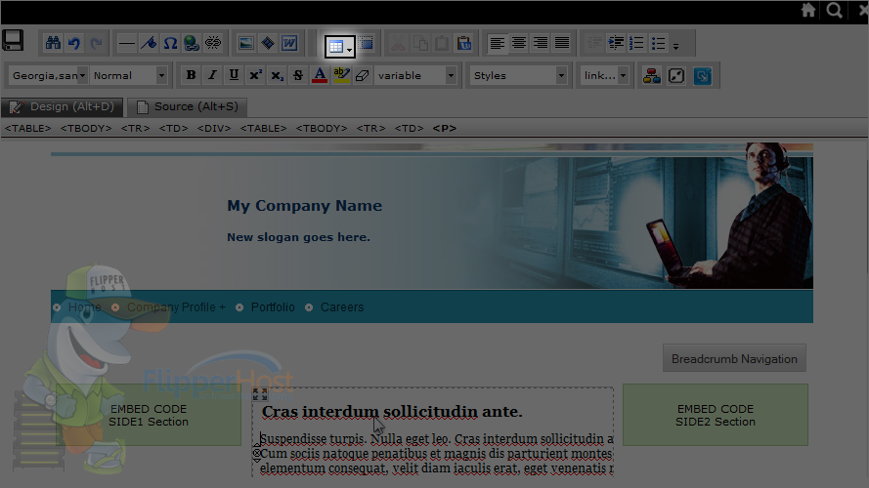Clear formatting with the eraser icon
This screenshot has height=488, width=869.
pos(363,75)
